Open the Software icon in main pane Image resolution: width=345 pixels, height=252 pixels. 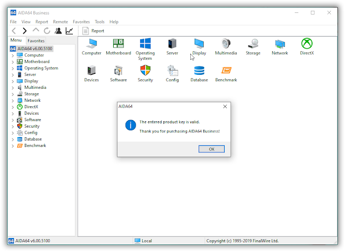click(x=119, y=71)
